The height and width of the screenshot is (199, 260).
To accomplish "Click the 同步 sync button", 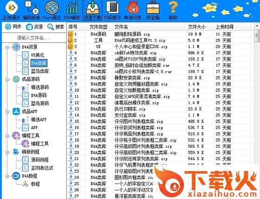I will (13, 27).
